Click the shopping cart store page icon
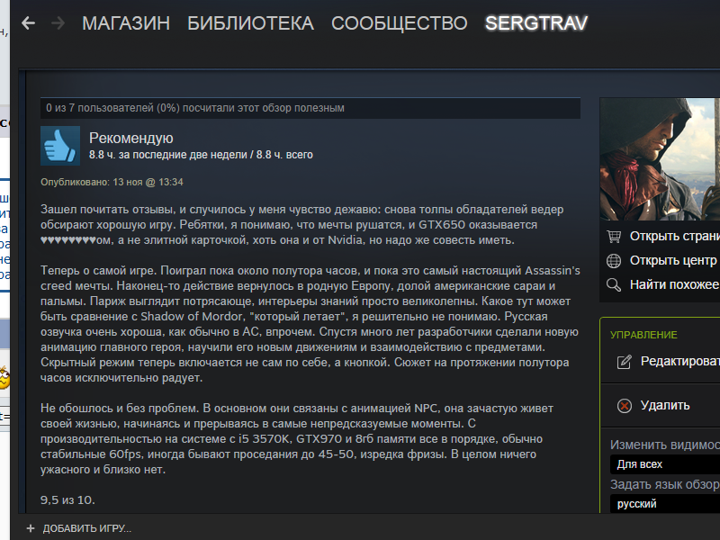This screenshot has height=540, width=720. click(x=614, y=236)
